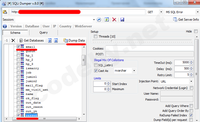Check the hp_2 column checkbox
This screenshot has width=200, height=122.
pos(18,60)
